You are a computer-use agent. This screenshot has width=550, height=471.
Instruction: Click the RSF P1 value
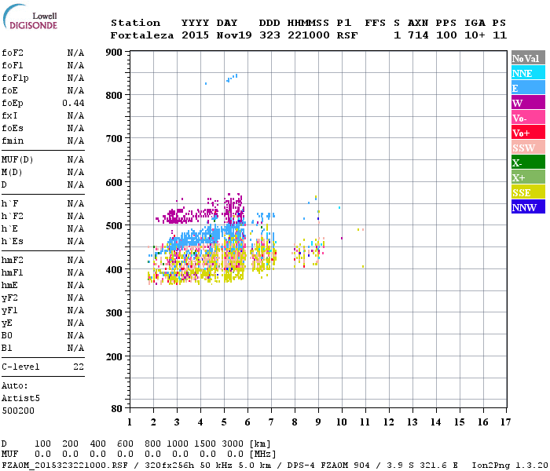point(347,35)
